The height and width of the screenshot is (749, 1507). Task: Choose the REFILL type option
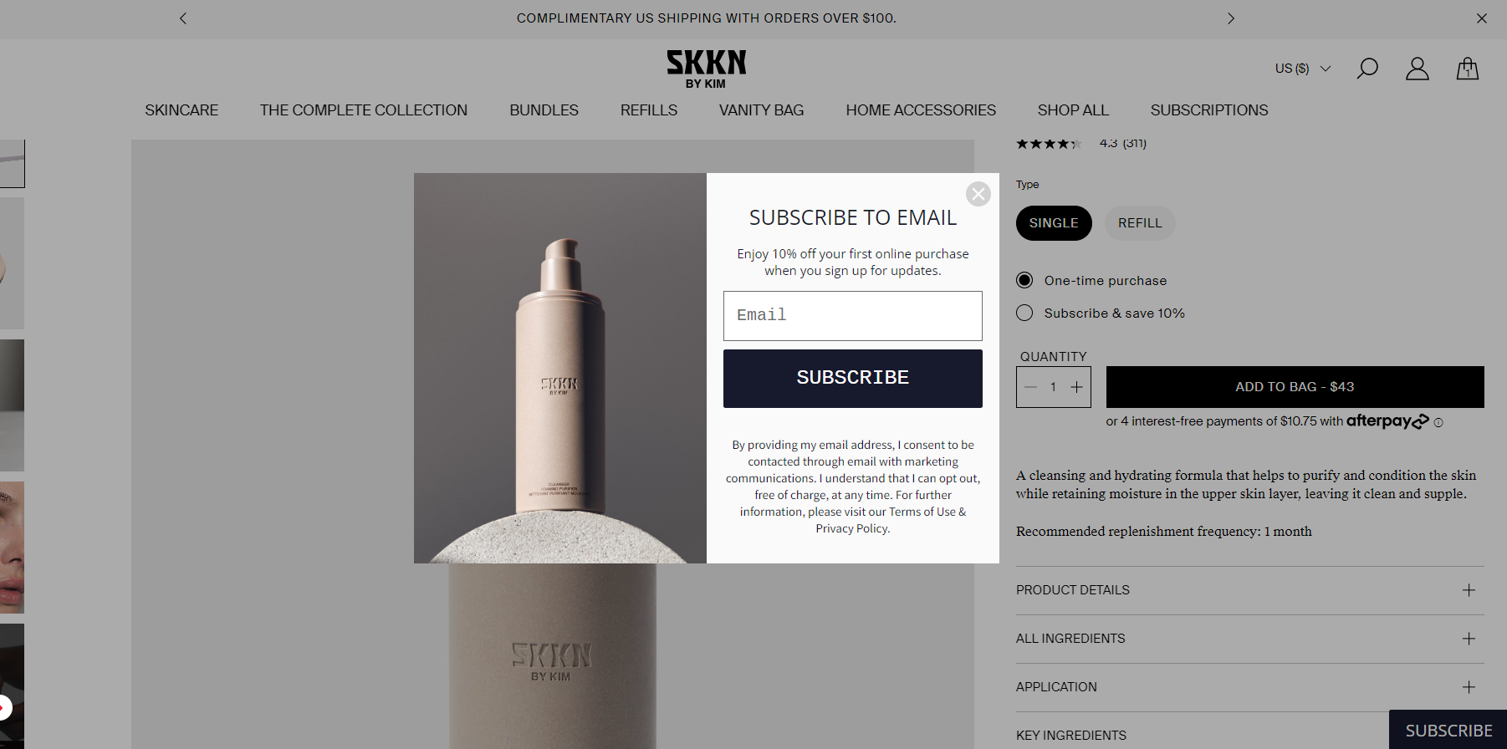pyautogui.click(x=1140, y=223)
